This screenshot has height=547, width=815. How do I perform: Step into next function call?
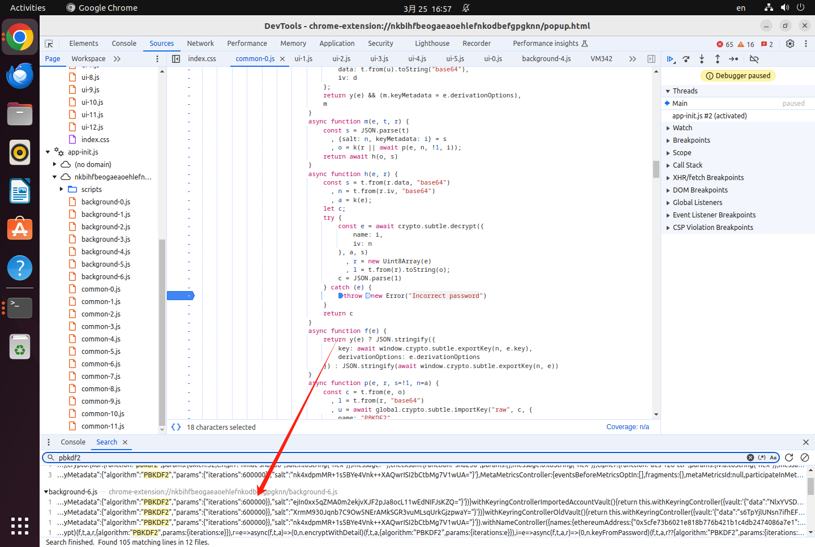(702, 59)
